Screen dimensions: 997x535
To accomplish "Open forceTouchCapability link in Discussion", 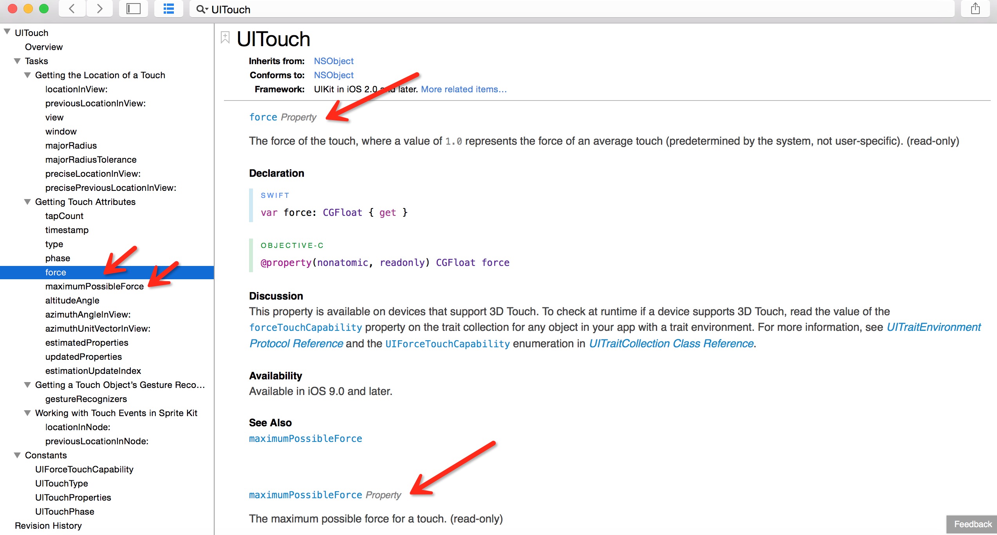I will point(305,327).
